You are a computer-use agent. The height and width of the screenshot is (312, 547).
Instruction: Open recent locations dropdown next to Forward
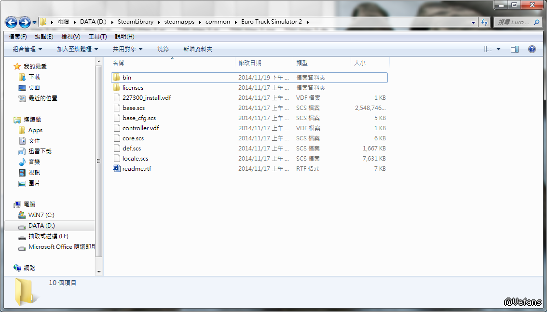tap(34, 23)
